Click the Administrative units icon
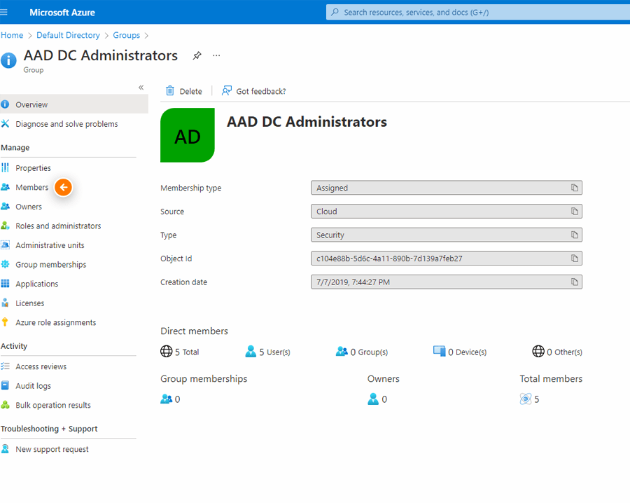Viewport: 630px width, 503px height. (x=5, y=245)
